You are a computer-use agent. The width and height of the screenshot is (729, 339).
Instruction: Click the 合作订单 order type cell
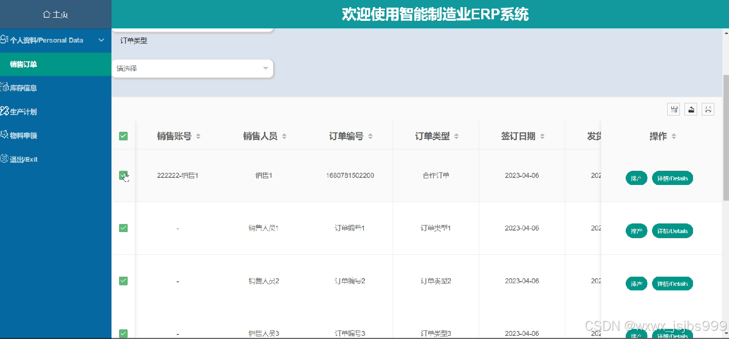pyautogui.click(x=436, y=175)
